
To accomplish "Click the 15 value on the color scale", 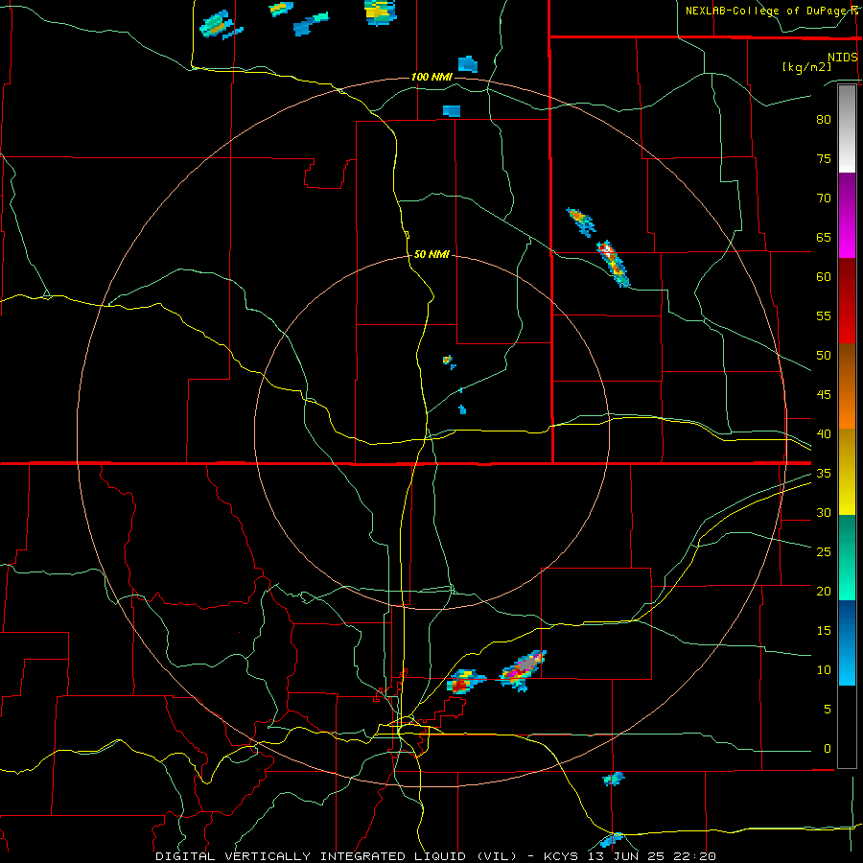I will point(824,631).
